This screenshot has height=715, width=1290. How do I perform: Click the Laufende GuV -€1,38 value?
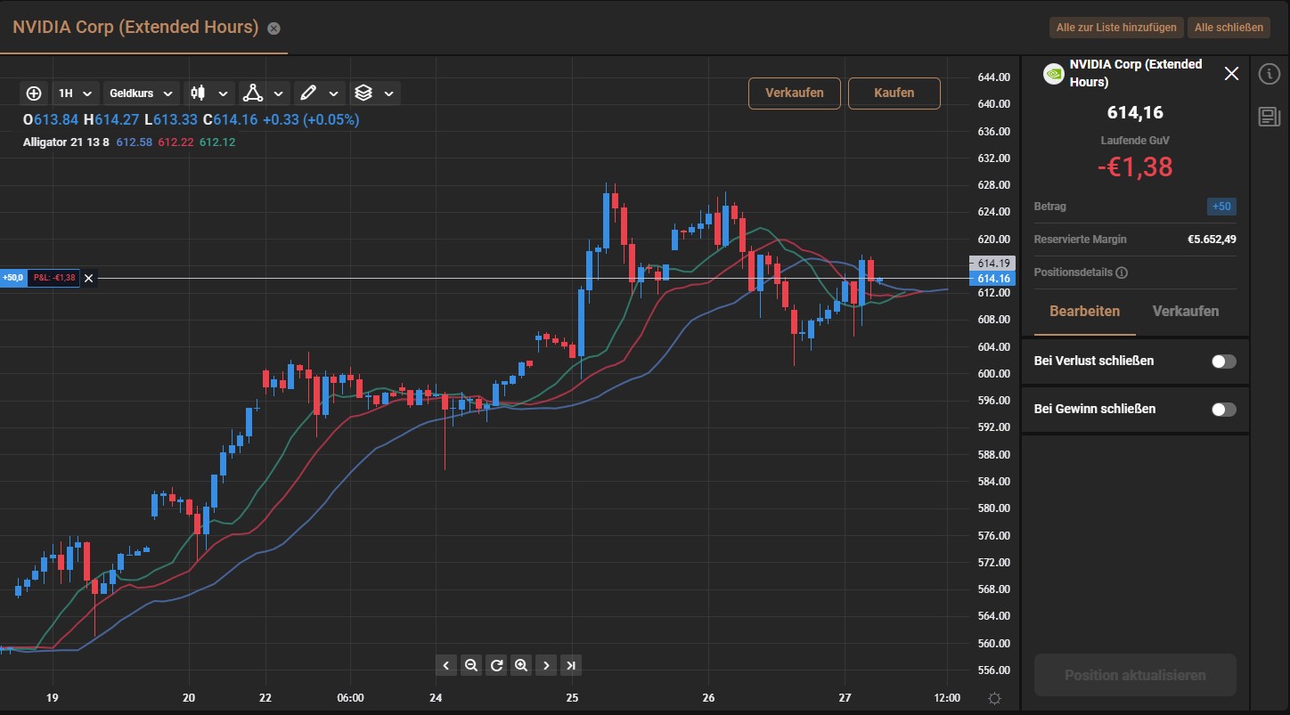coord(1134,167)
